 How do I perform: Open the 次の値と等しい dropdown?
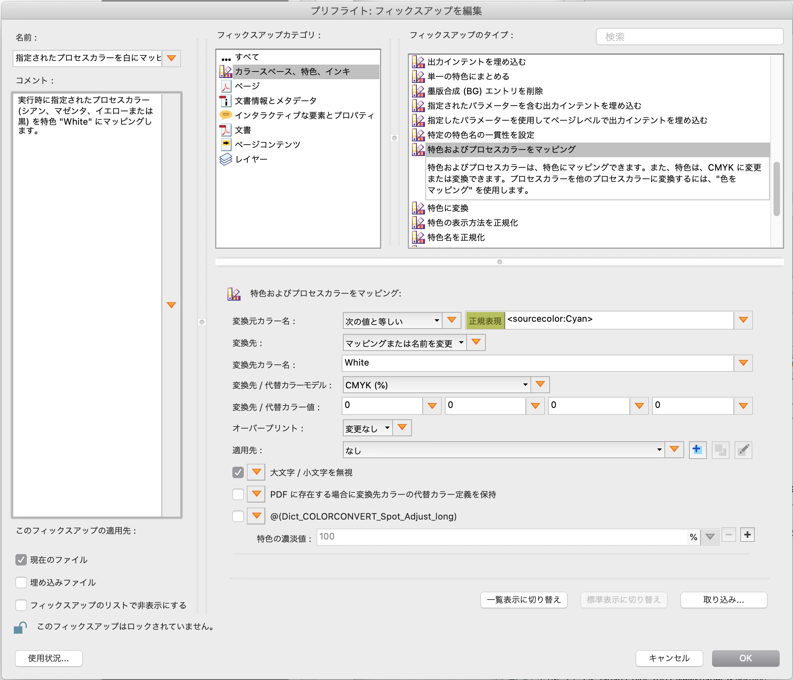(x=392, y=321)
